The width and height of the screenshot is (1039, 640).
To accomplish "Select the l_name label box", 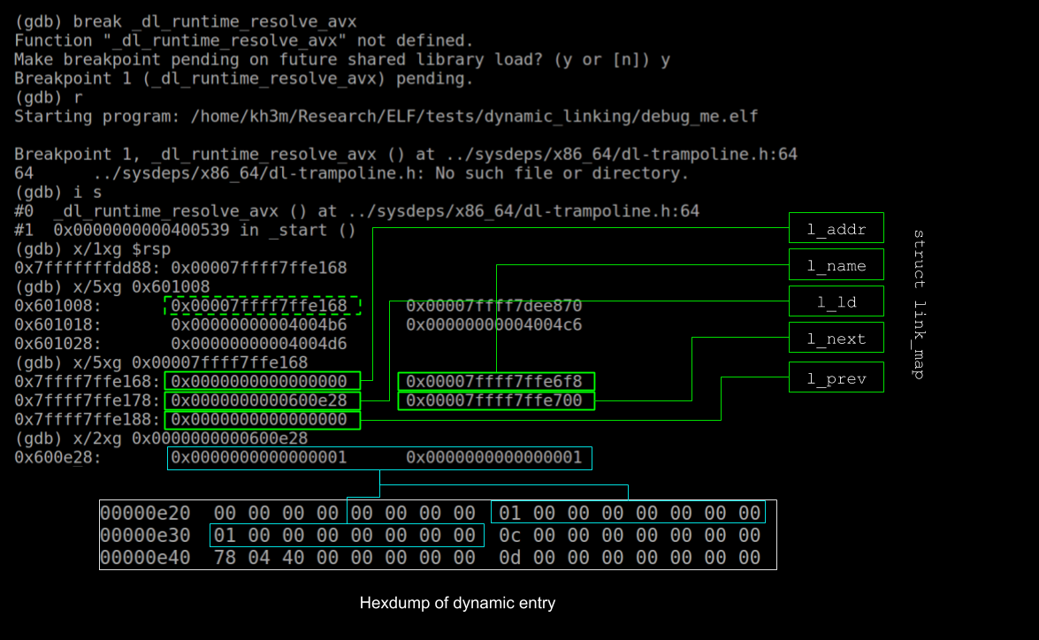I will click(836, 264).
